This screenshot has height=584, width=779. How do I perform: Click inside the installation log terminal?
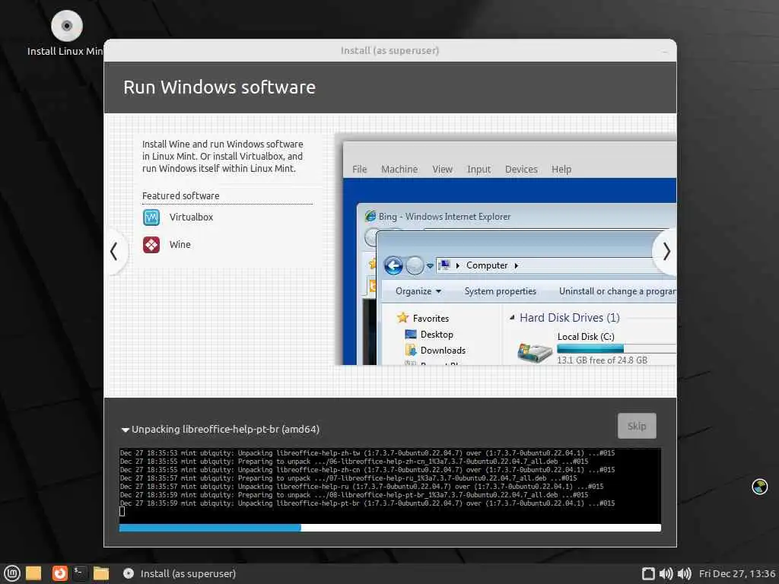pyautogui.click(x=390, y=485)
